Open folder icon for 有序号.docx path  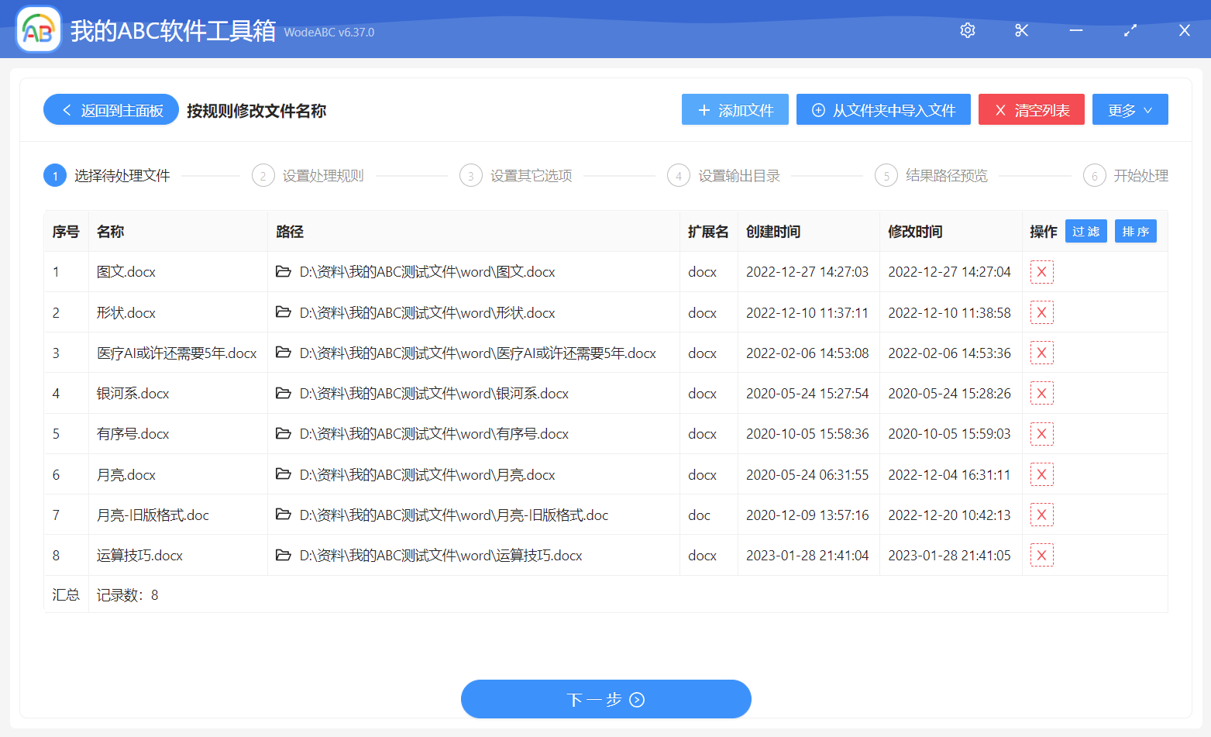[284, 433]
